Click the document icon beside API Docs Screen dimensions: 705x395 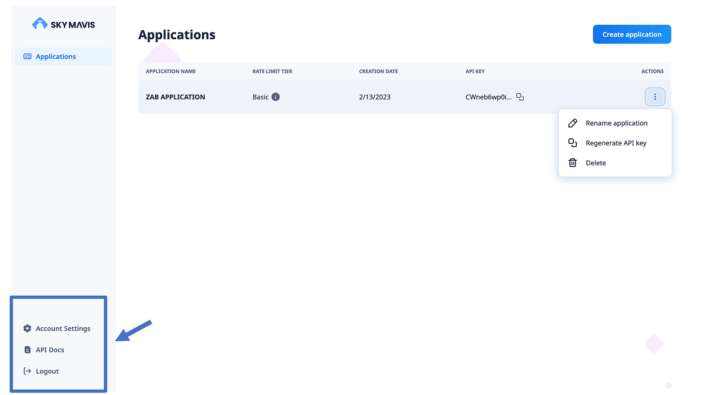coord(27,349)
